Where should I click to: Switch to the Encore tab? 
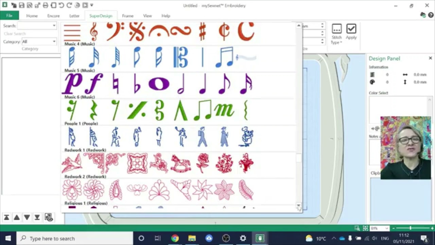[x=53, y=16]
